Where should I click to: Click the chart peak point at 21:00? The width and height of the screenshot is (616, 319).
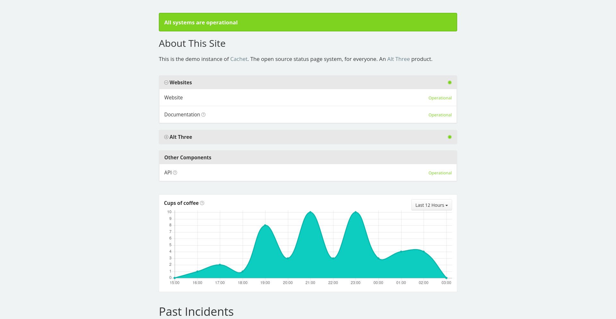(x=310, y=212)
